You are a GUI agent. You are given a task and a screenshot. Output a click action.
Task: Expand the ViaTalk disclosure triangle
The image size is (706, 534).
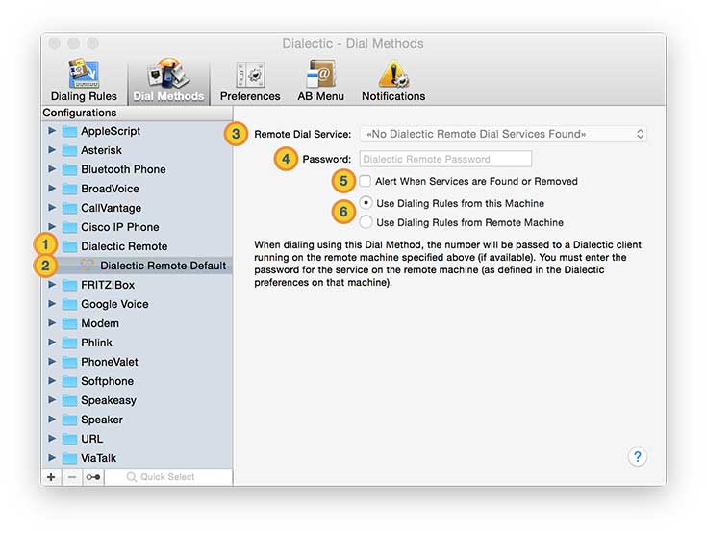click(x=52, y=457)
